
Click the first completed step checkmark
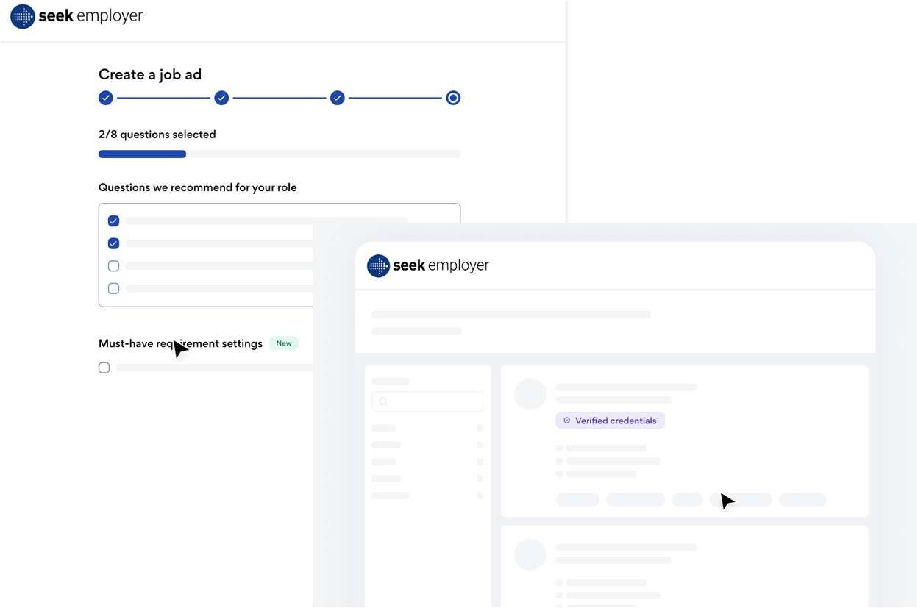(x=106, y=98)
